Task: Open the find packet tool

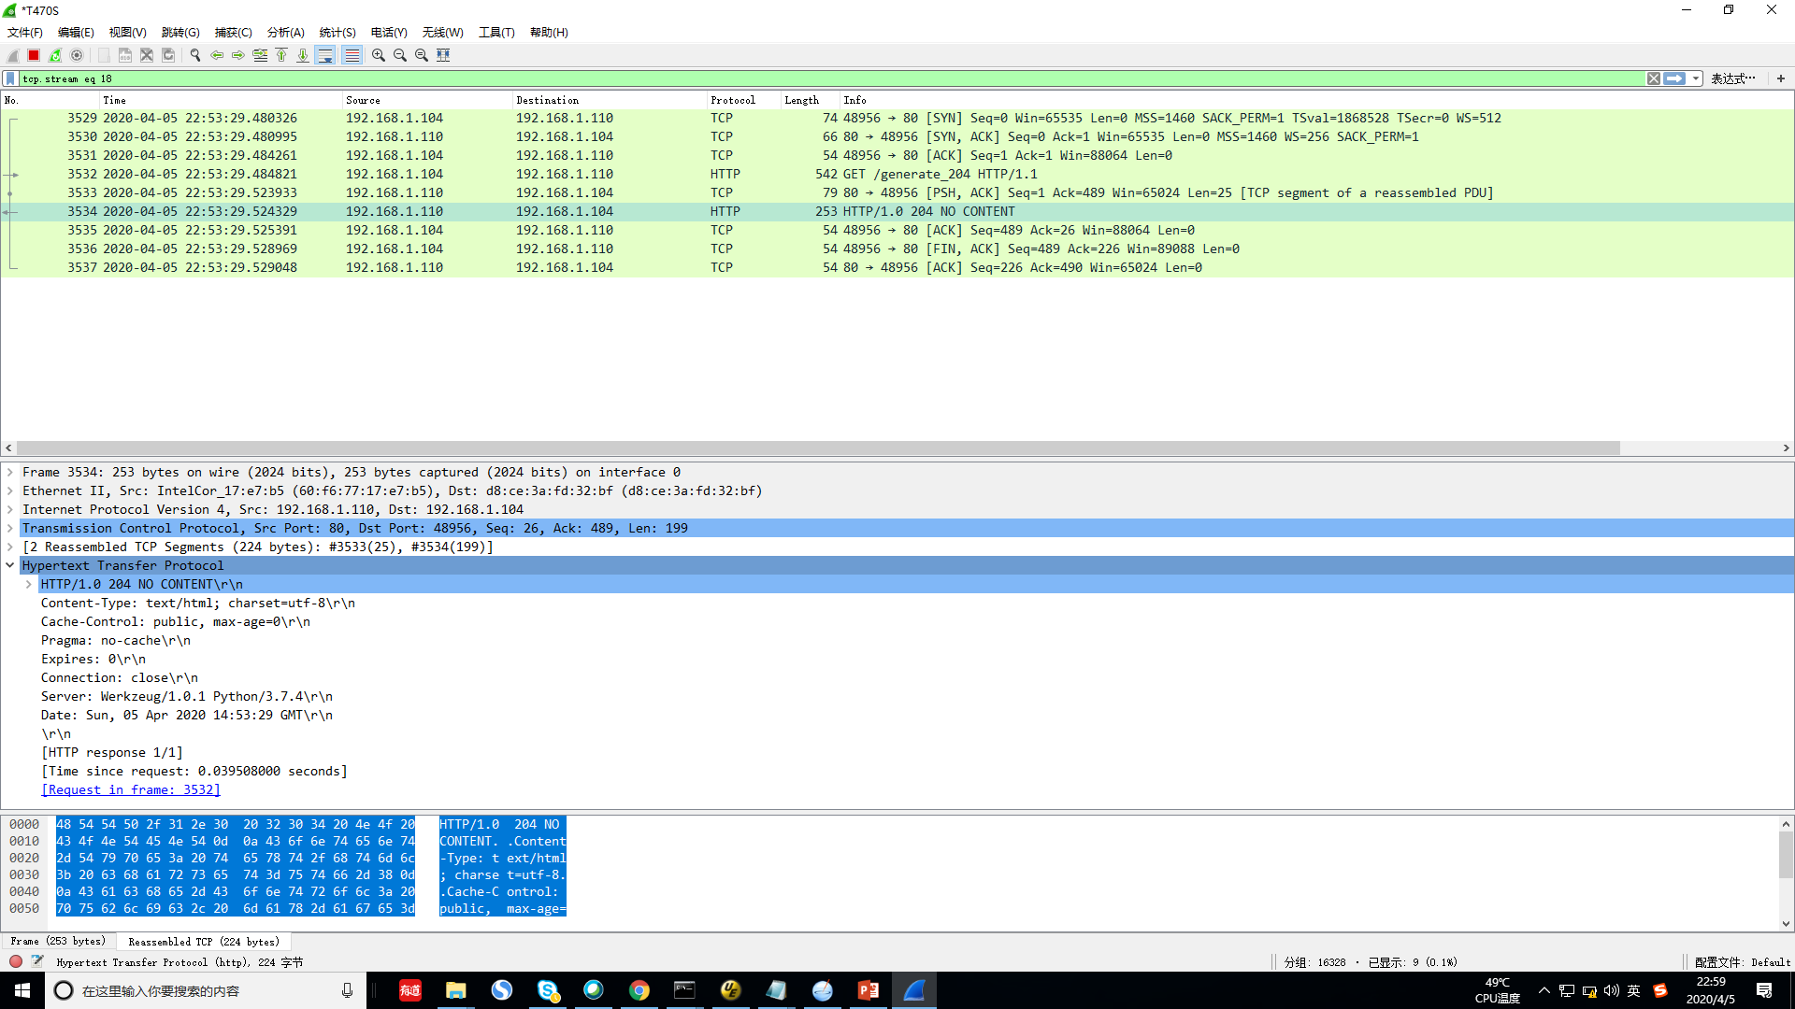Action: (194, 55)
